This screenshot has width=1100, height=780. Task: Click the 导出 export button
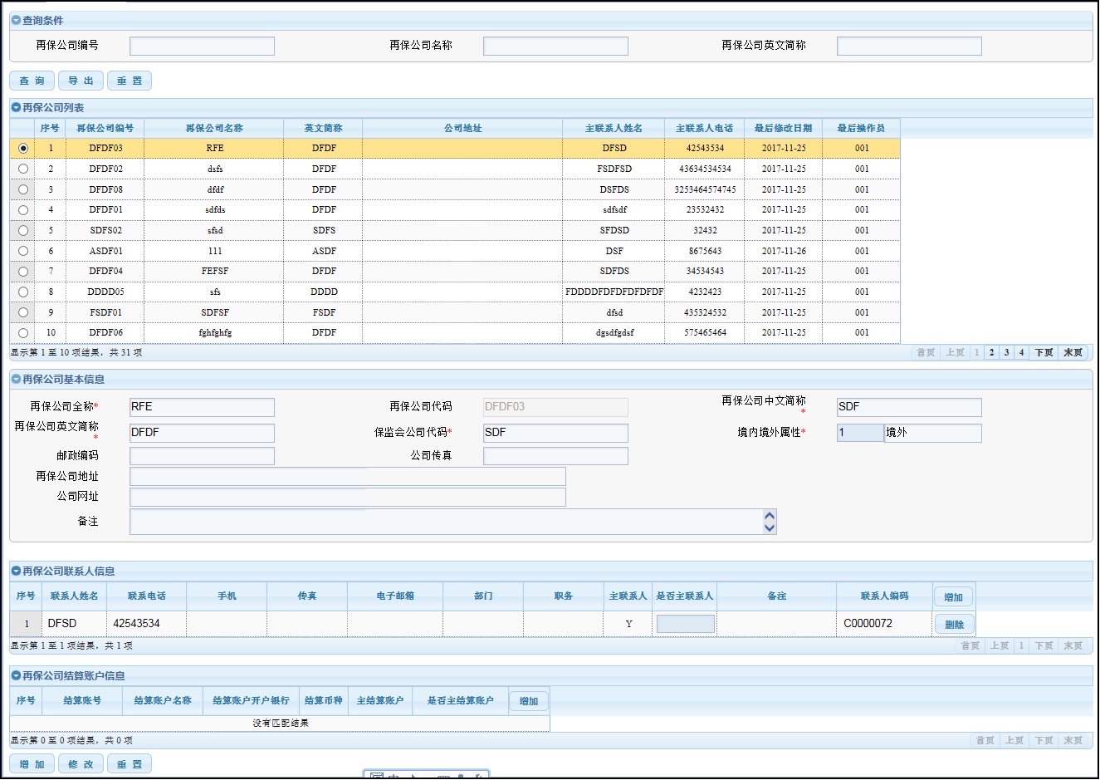[81, 81]
